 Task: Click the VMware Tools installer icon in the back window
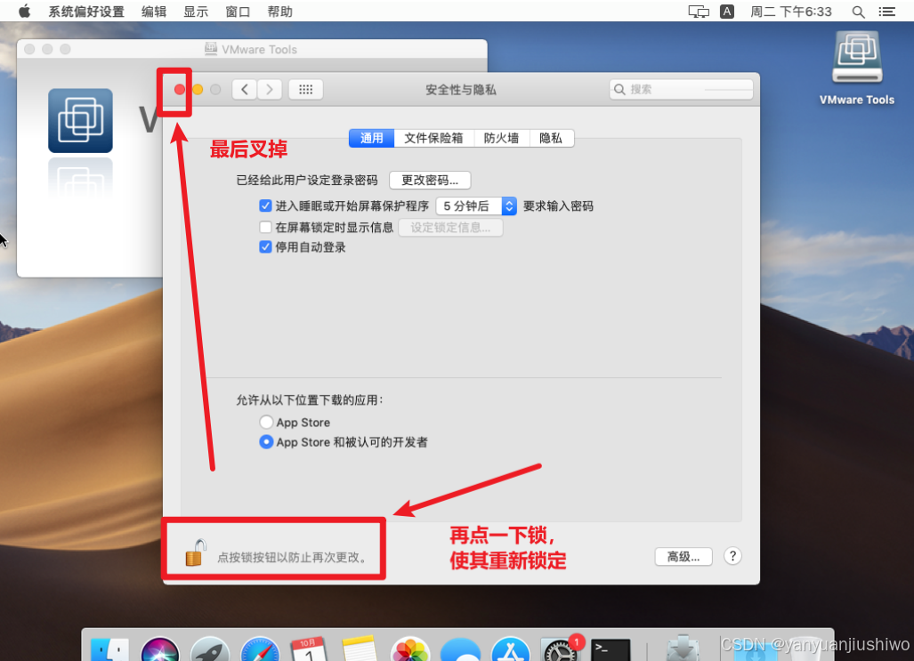click(80, 121)
